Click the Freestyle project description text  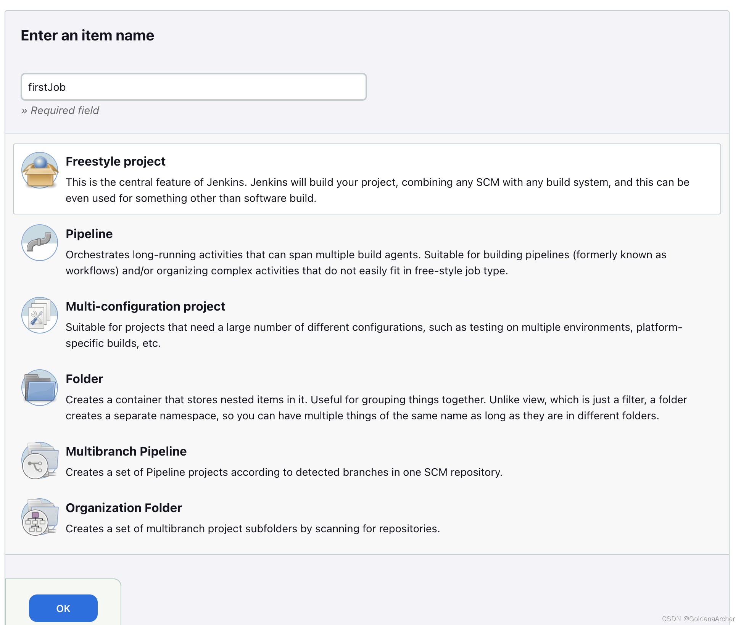click(x=377, y=190)
